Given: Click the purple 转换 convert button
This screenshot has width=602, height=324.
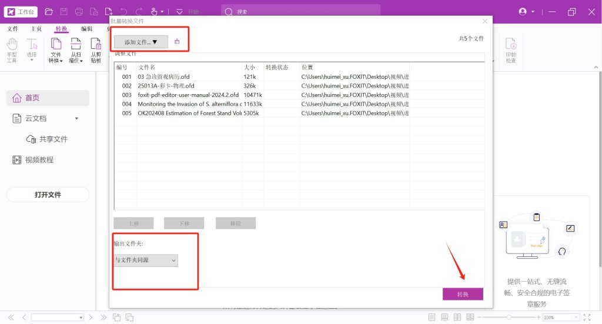Looking at the screenshot, I should (463, 294).
